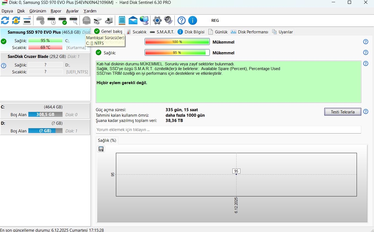The height and width of the screenshot is (232, 374).
Task: Open settings via the gear icon
Action: [x=157, y=20]
